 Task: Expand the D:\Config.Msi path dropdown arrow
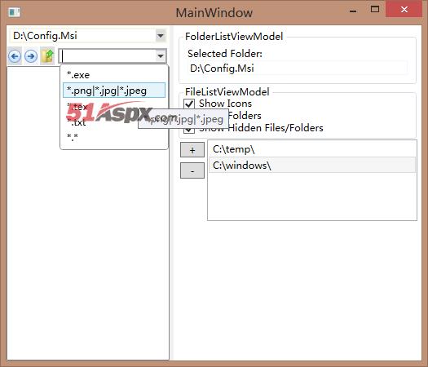(161, 36)
